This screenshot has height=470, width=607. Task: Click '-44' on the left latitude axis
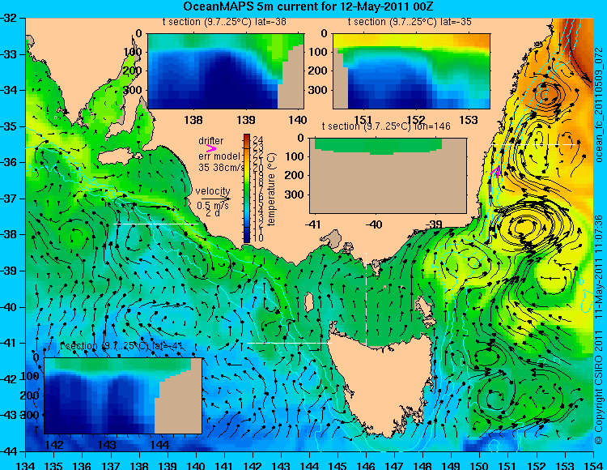tap(8, 451)
